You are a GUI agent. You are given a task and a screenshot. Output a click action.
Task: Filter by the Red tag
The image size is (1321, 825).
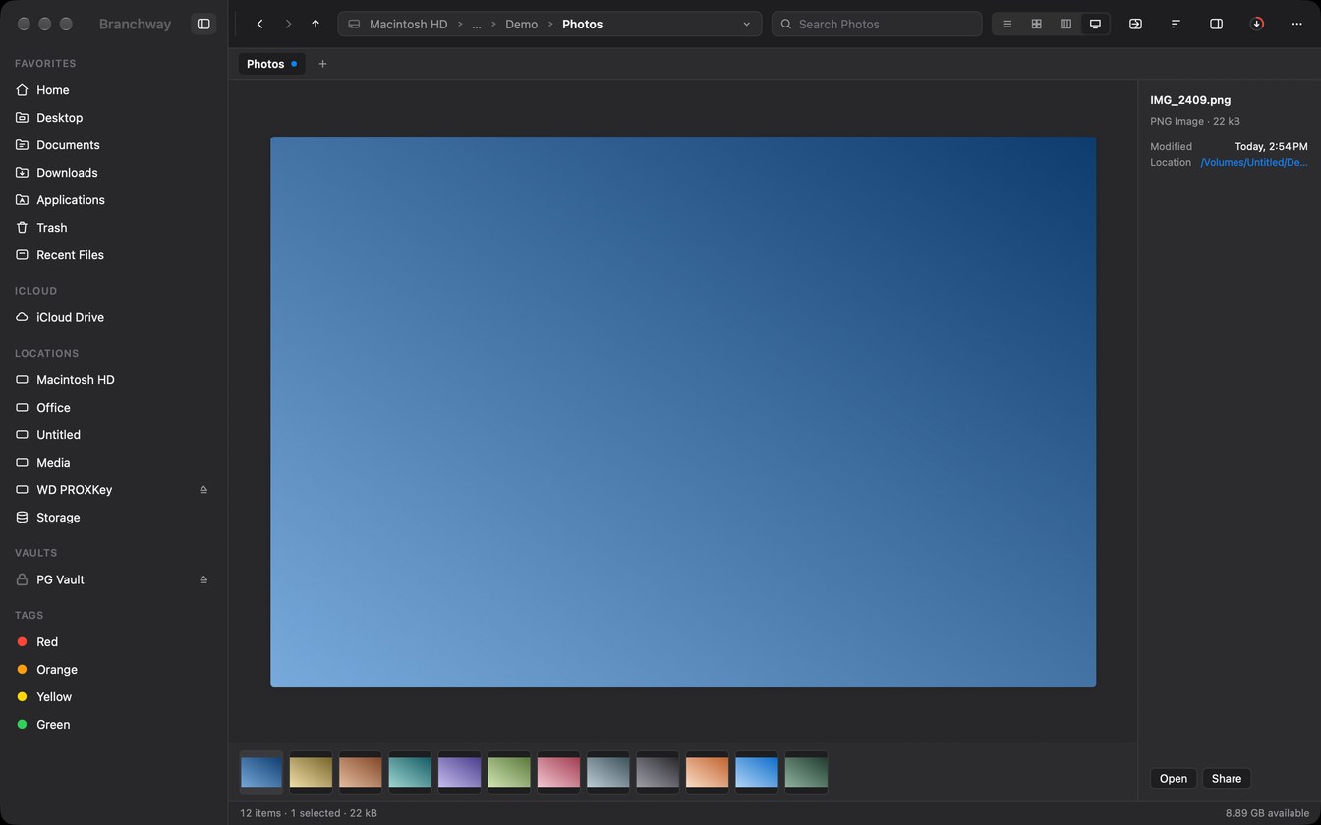[113, 642]
